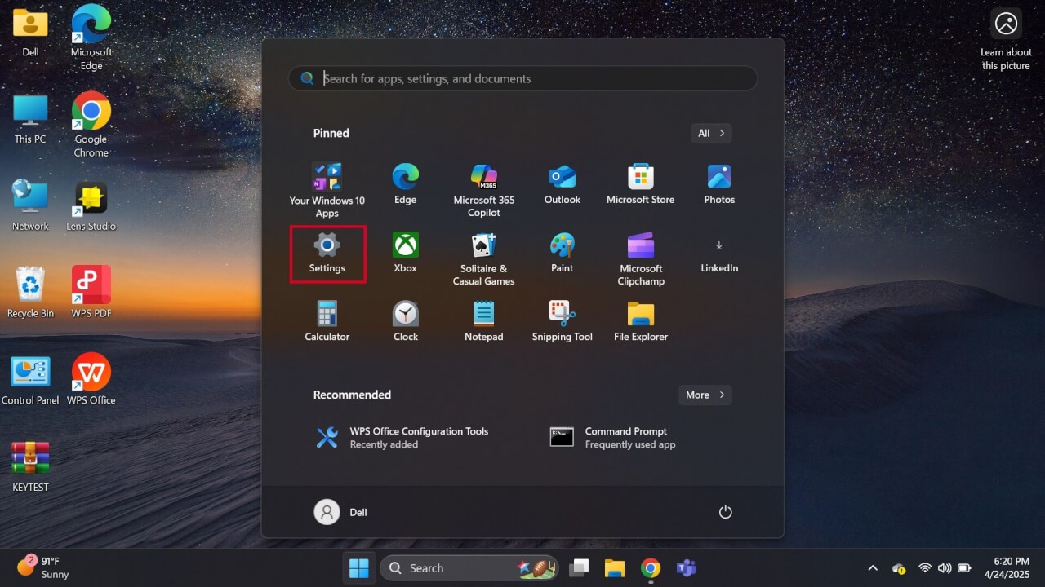Screen dimensions: 1045x587
Task: Open the Snipping Tool
Action: pyautogui.click(x=563, y=322)
